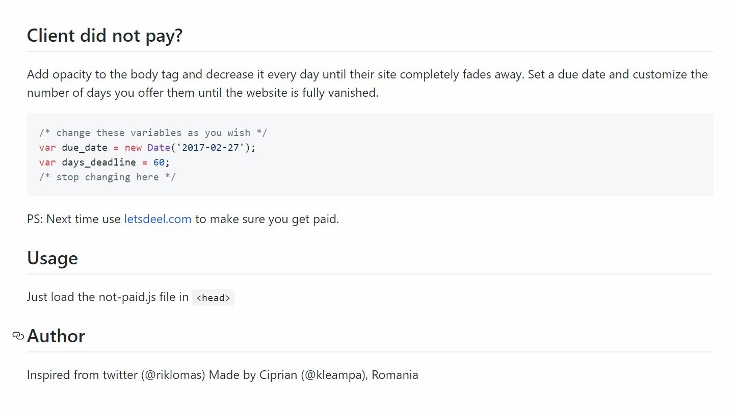Click the 'Client did not pay?' heading
The height and width of the screenshot is (409, 736).
pyautogui.click(x=104, y=36)
